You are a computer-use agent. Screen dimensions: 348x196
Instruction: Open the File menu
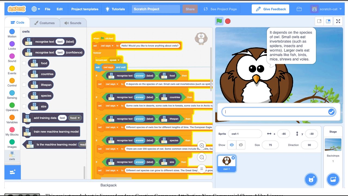[48, 9]
